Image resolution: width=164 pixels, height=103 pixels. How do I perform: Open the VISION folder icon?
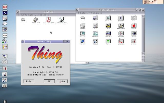(121, 41)
